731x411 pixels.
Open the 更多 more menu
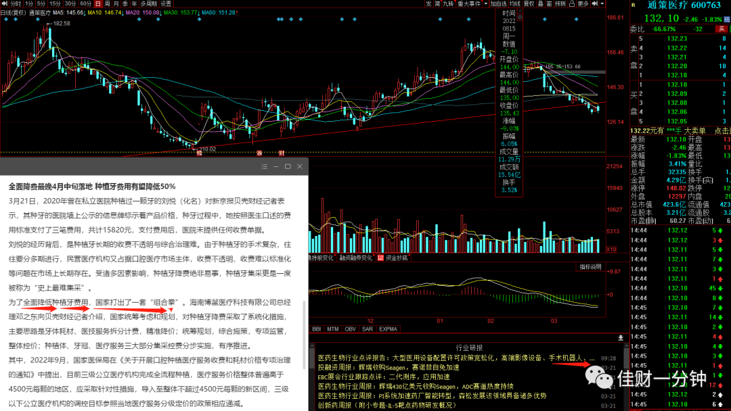583,3
